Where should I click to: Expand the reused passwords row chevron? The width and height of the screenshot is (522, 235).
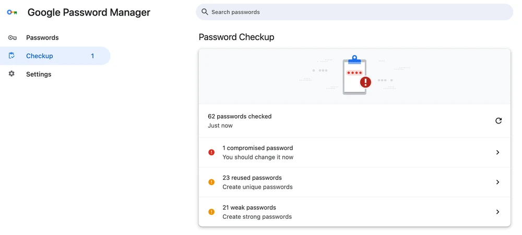(497, 182)
